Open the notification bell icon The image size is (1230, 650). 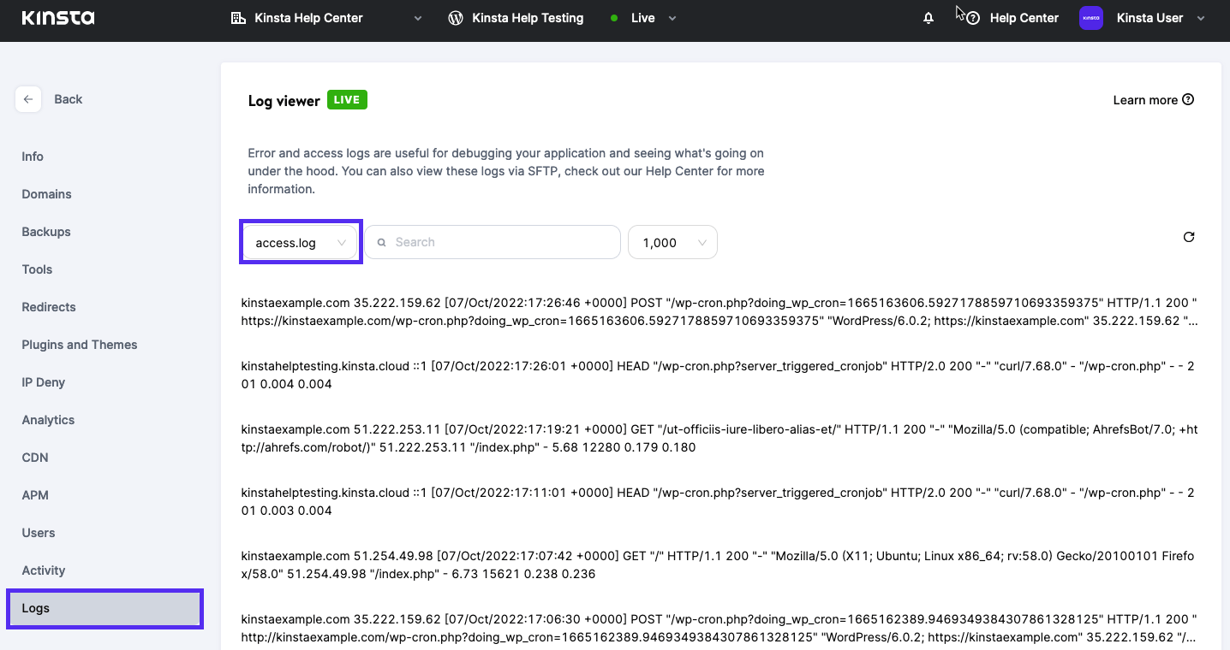[928, 17]
